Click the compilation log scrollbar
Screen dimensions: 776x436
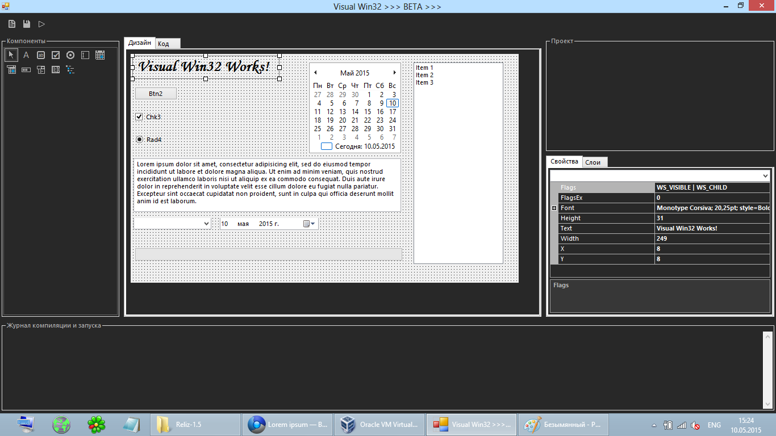tap(767, 370)
